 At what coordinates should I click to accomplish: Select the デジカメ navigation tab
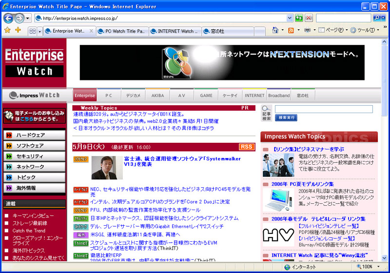click(x=133, y=95)
